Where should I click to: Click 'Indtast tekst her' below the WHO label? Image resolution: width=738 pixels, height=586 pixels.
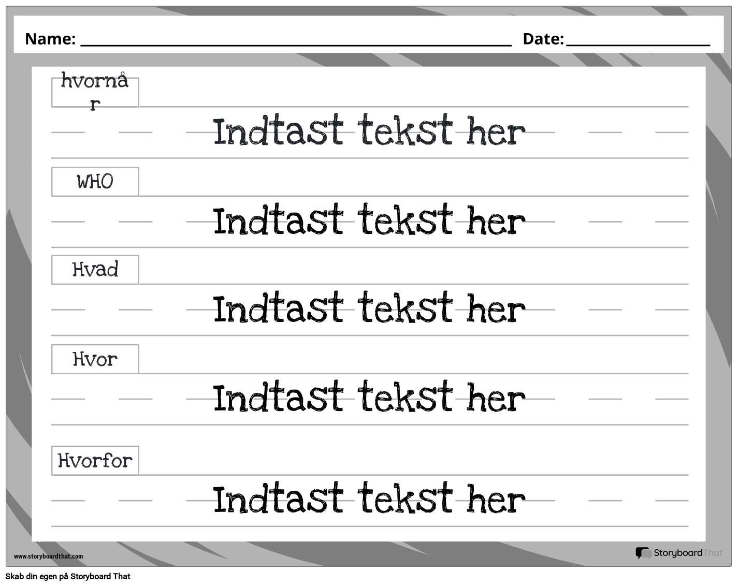369,221
